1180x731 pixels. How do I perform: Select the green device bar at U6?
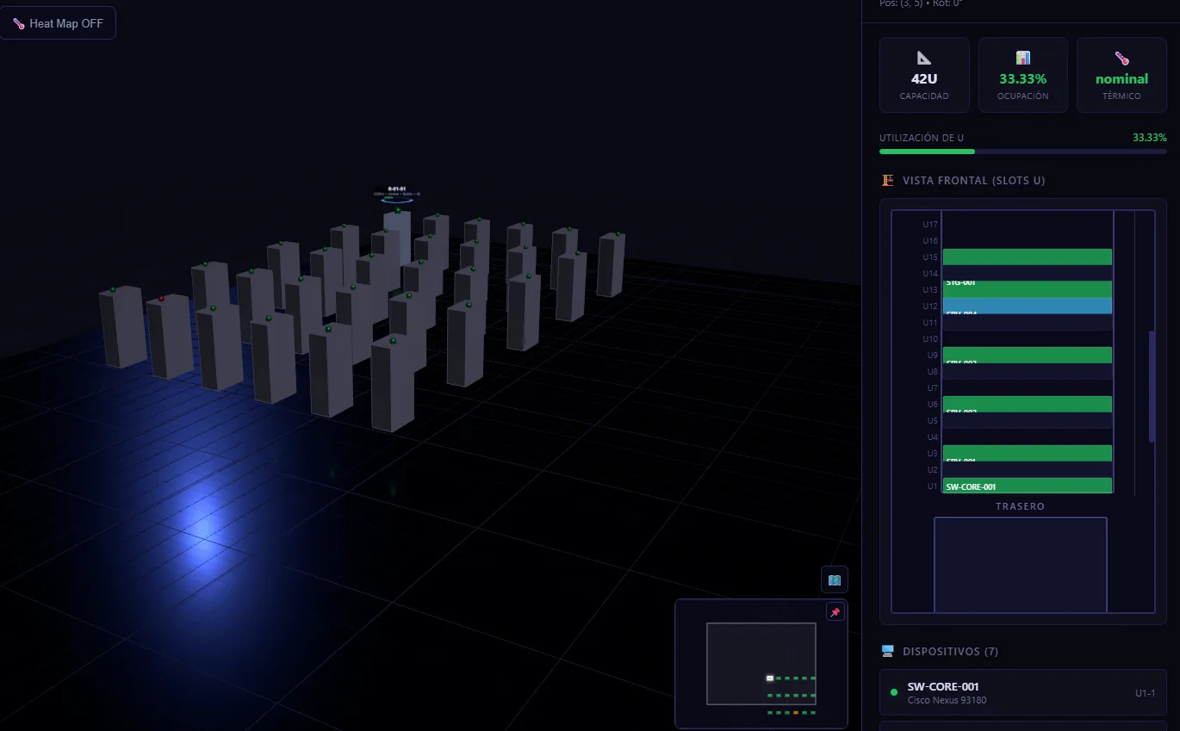1028,404
